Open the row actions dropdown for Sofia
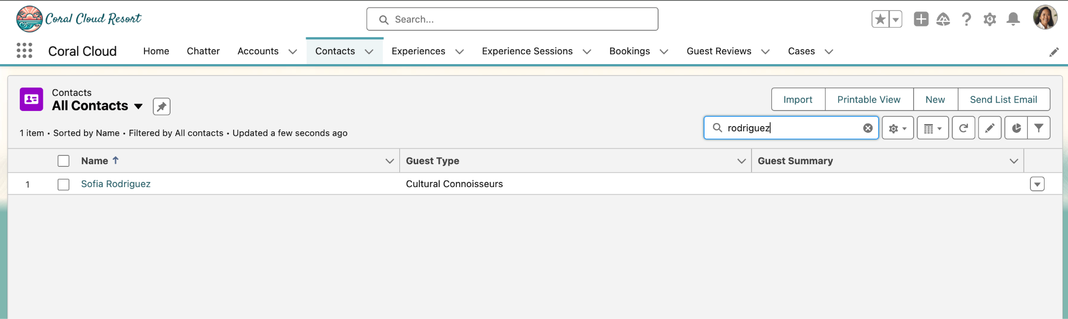The height and width of the screenshot is (319, 1068). (1037, 185)
